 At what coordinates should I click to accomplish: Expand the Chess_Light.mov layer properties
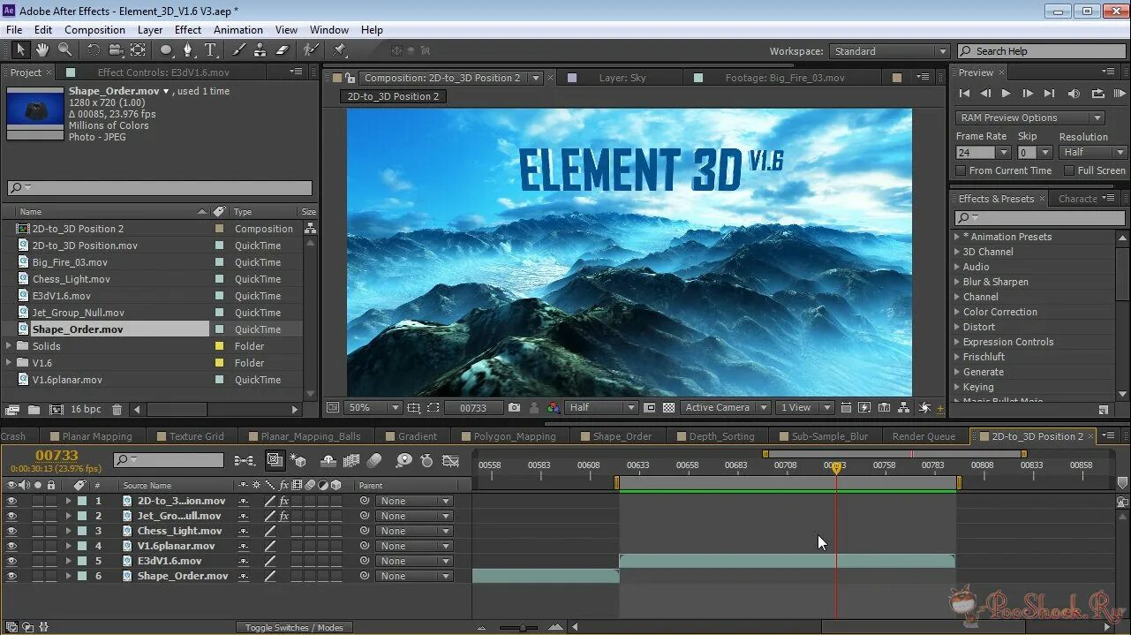[68, 531]
